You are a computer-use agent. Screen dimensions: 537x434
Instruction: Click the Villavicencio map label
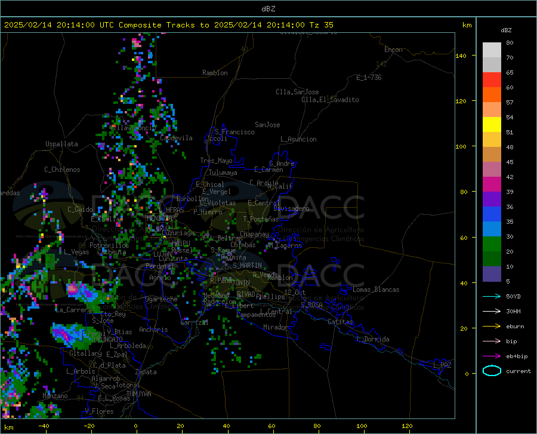(133, 128)
